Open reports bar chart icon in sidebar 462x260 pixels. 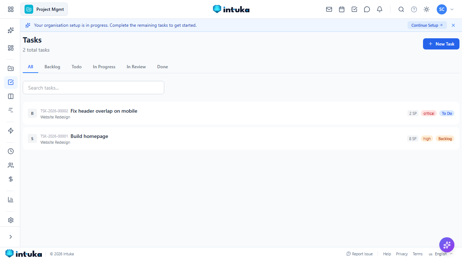(11, 200)
